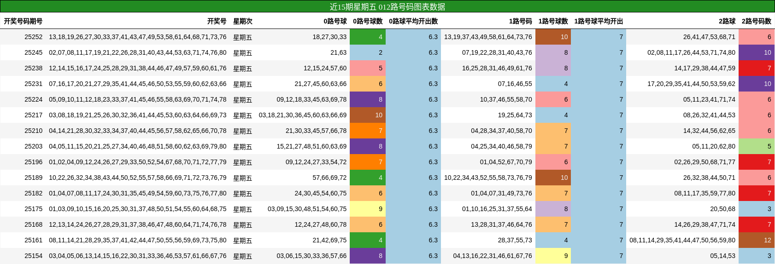
Task: Click purple 10 cell in row 25245
Action: coord(757,52)
